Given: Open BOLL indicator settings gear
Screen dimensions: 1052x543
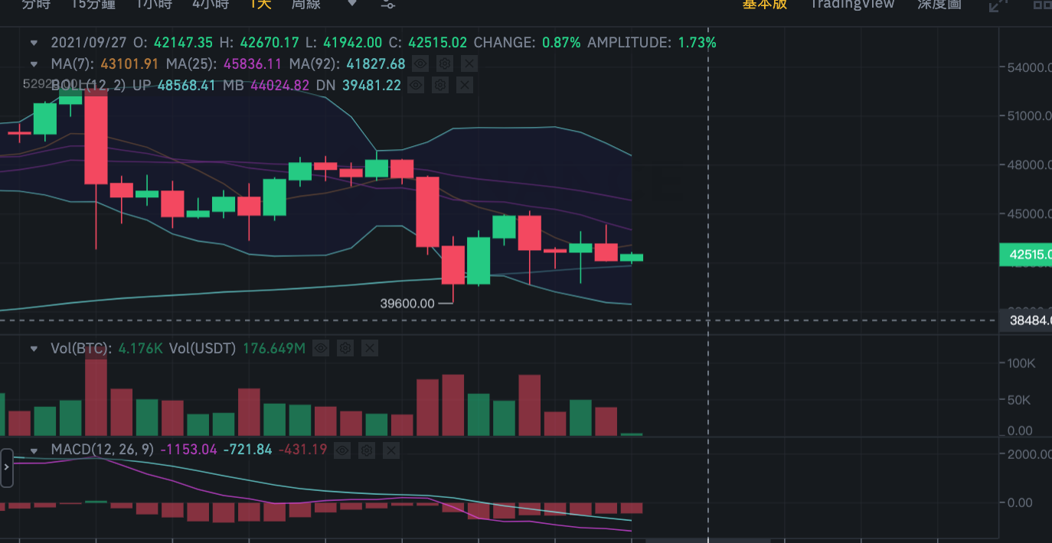Looking at the screenshot, I should tap(440, 85).
